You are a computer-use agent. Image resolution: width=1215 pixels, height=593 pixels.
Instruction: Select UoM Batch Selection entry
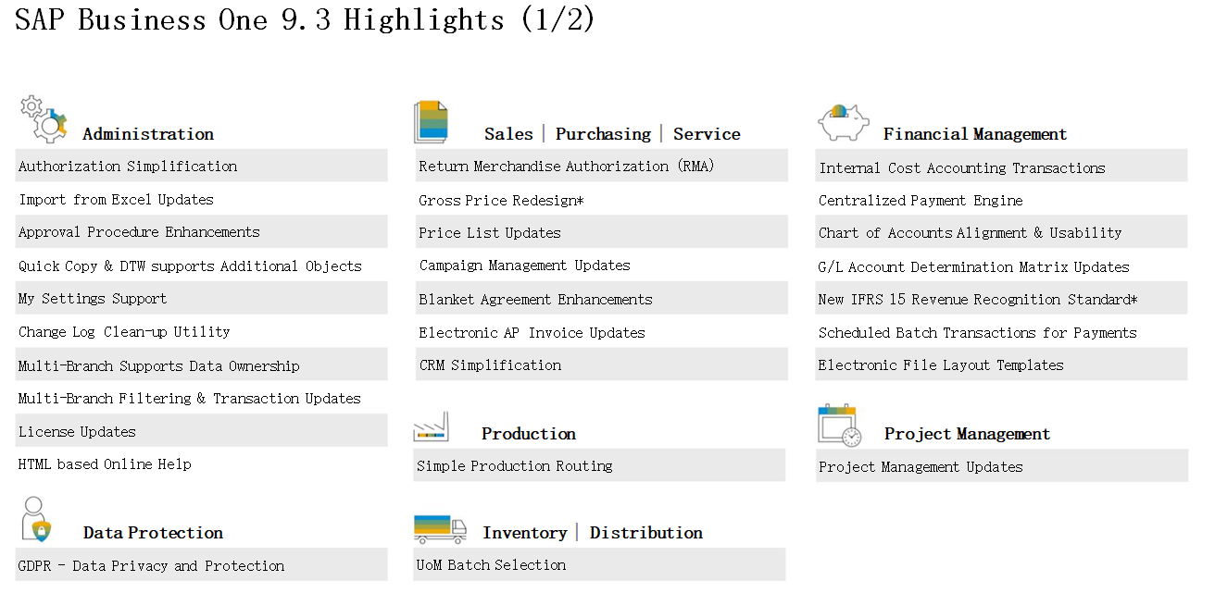[x=493, y=565]
